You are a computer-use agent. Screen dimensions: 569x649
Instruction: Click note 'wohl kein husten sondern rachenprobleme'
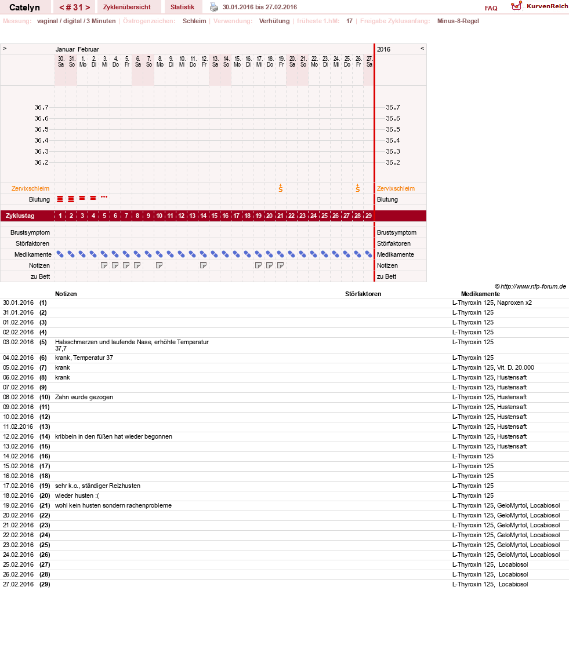click(113, 505)
